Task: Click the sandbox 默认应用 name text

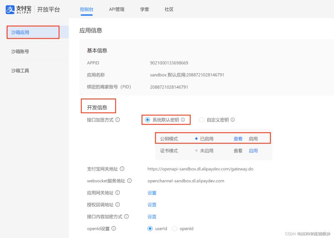Action: 187,75
